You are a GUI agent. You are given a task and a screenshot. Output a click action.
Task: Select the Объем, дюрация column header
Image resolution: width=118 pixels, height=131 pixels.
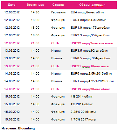point(92,5)
